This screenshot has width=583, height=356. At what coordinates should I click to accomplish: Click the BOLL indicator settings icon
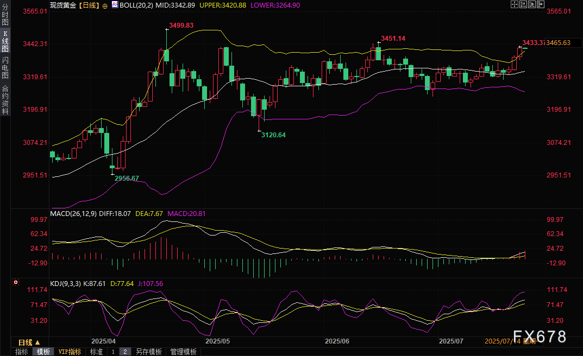click(114, 5)
